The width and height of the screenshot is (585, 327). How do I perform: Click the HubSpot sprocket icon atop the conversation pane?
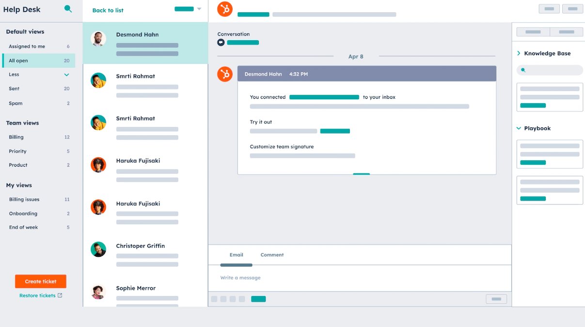pyautogui.click(x=224, y=8)
